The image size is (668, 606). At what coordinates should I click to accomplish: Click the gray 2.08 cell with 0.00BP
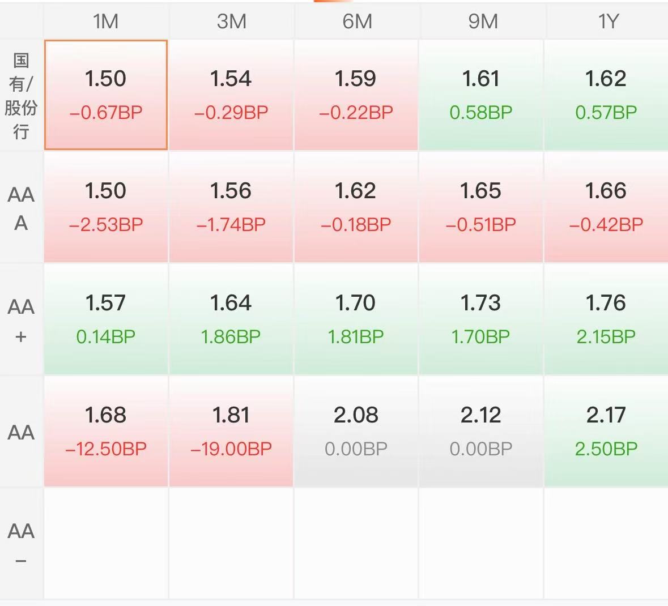tap(356, 432)
